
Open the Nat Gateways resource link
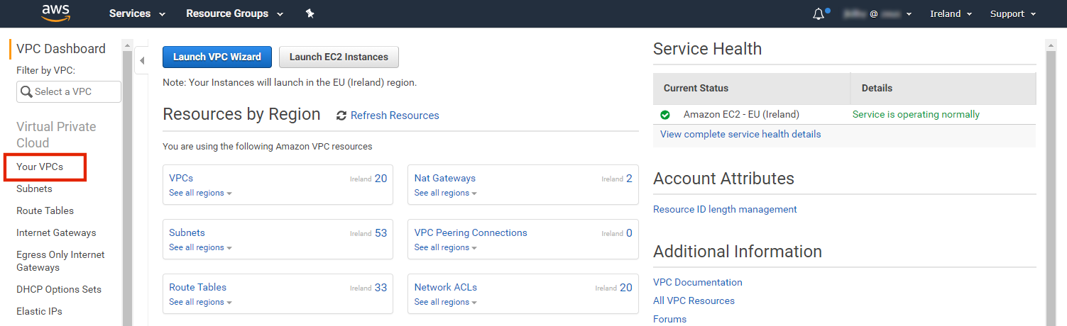[445, 178]
